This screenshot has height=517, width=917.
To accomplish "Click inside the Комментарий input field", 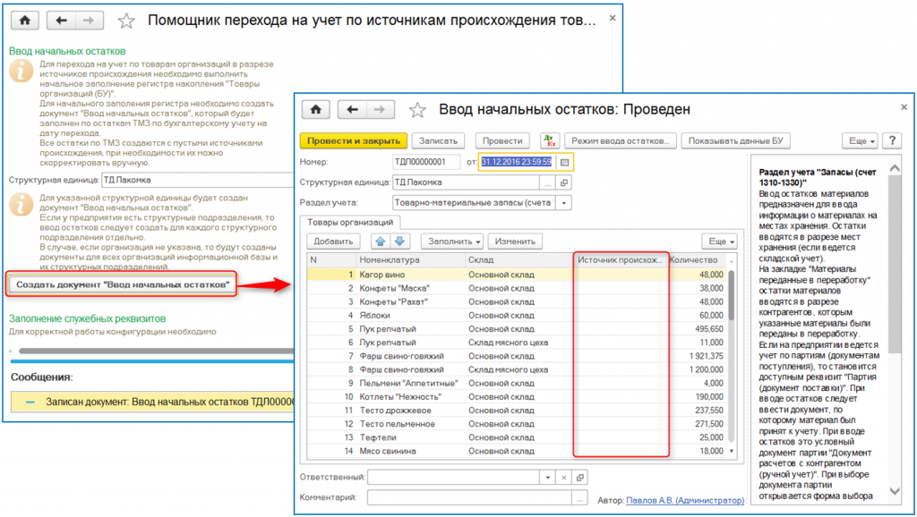I will click(466, 498).
